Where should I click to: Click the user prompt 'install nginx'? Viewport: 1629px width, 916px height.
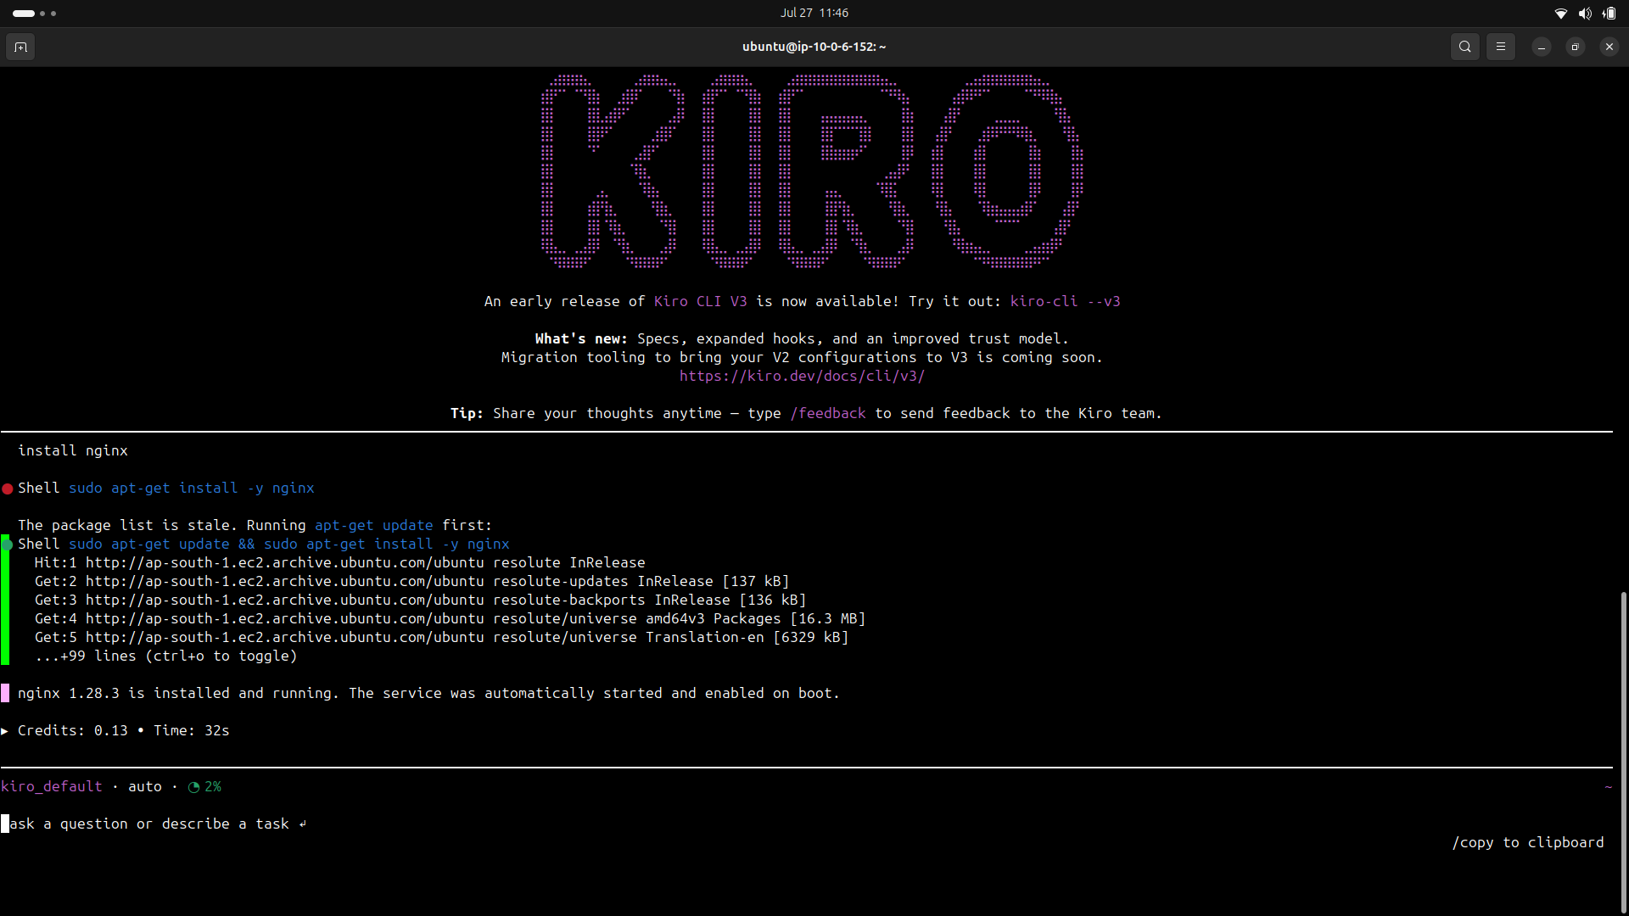tap(73, 450)
